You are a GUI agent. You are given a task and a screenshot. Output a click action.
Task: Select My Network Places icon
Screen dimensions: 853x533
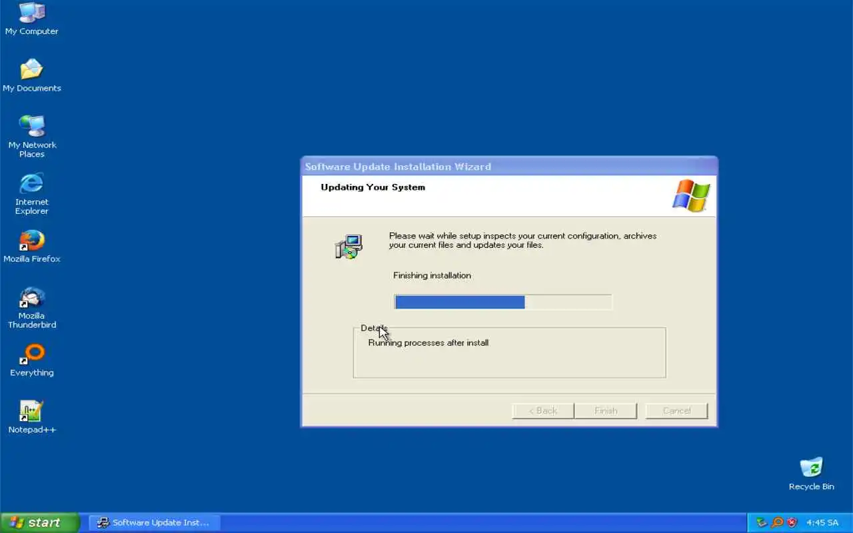pyautogui.click(x=31, y=137)
